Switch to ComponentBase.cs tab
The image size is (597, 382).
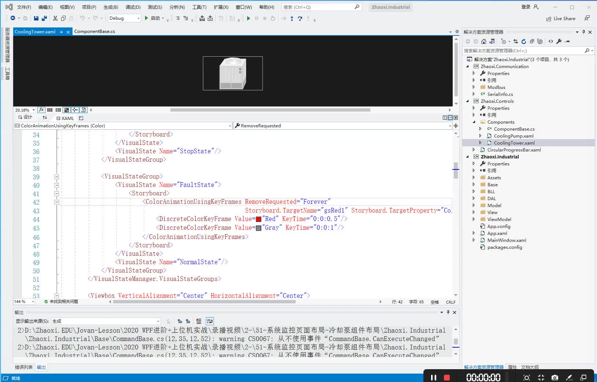[x=94, y=31]
